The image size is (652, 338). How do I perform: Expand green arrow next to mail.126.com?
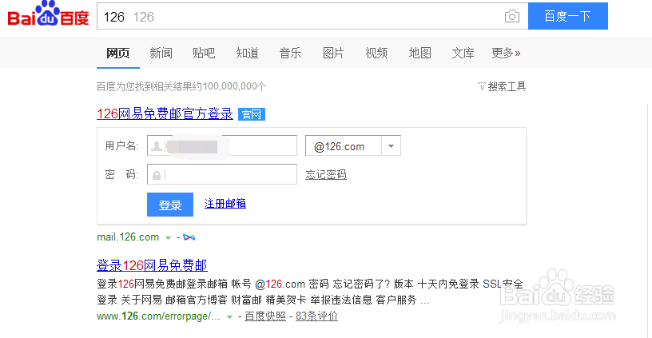click(x=168, y=238)
